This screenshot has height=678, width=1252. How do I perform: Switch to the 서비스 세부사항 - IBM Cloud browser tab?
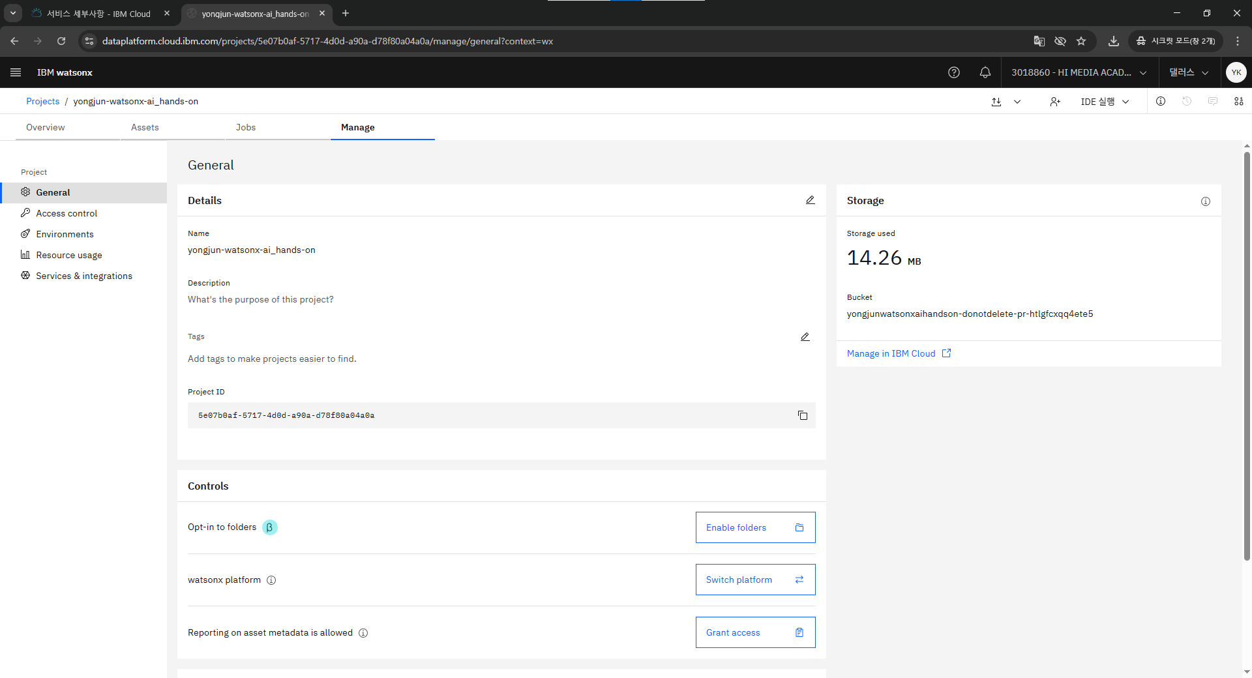tap(99, 14)
